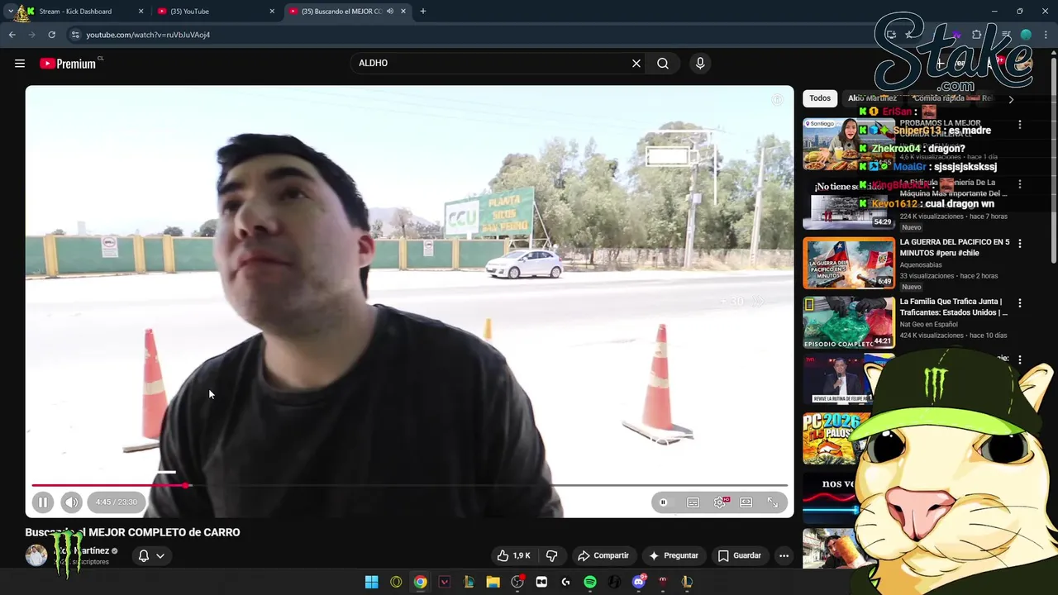
Task: Open La Familia Que Trafica Junta title
Action: coord(953,307)
